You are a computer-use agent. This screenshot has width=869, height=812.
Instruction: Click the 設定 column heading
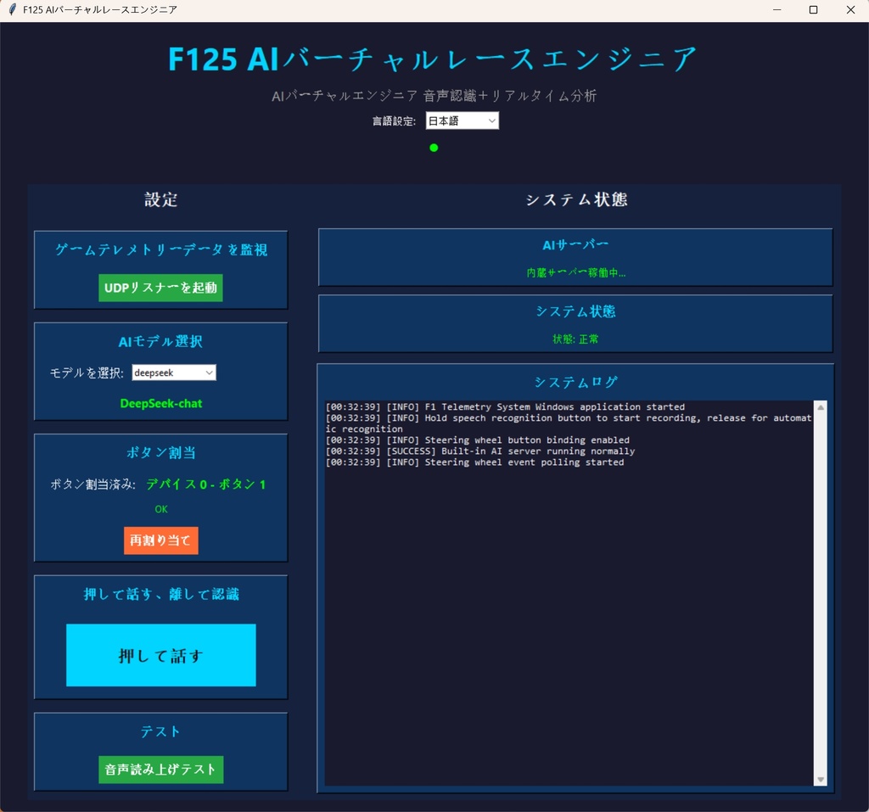pyautogui.click(x=160, y=199)
